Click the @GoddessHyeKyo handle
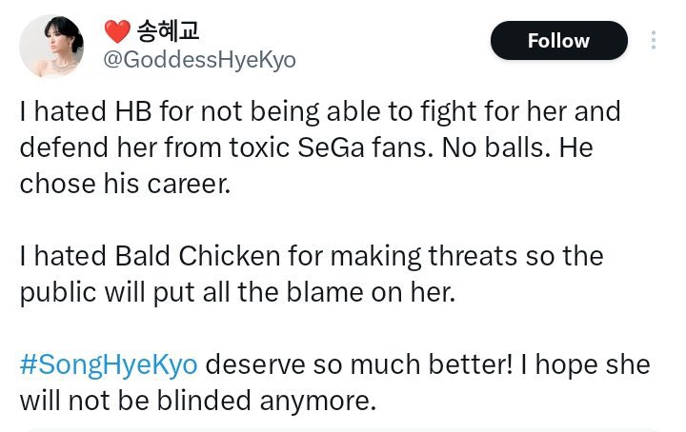This screenshot has width=686, height=432. (x=198, y=60)
